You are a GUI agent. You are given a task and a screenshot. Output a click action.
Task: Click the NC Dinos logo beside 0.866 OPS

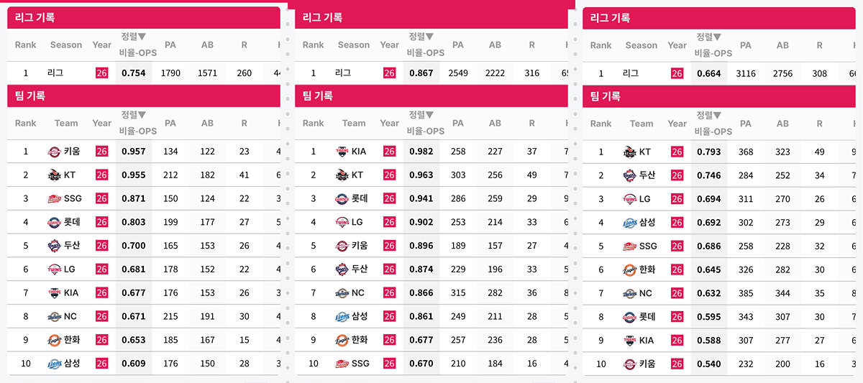(342, 293)
